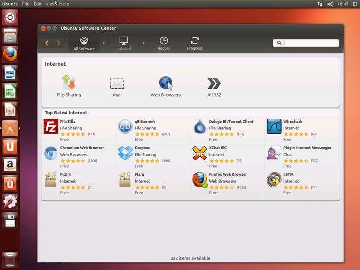Click the FileZilla star rating

(73, 134)
